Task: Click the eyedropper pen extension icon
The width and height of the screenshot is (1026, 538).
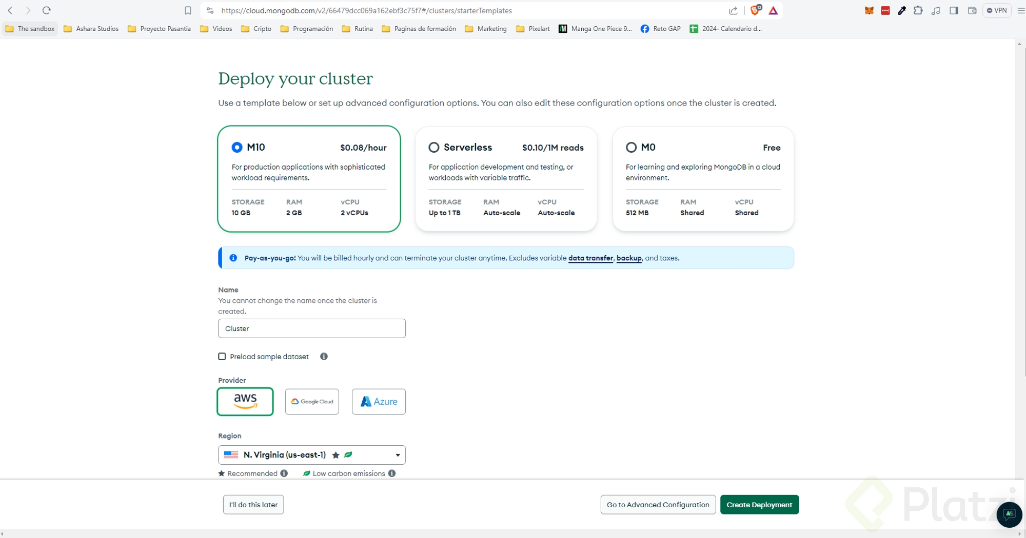Action: tap(902, 10)
